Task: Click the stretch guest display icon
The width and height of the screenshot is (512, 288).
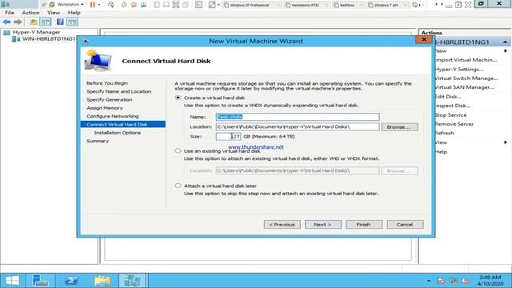Action: pos(212,5)
